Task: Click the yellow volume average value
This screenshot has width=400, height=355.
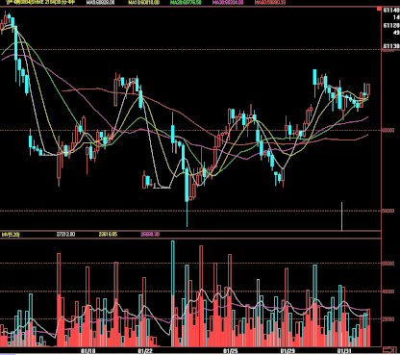Action: coord(108,235)
